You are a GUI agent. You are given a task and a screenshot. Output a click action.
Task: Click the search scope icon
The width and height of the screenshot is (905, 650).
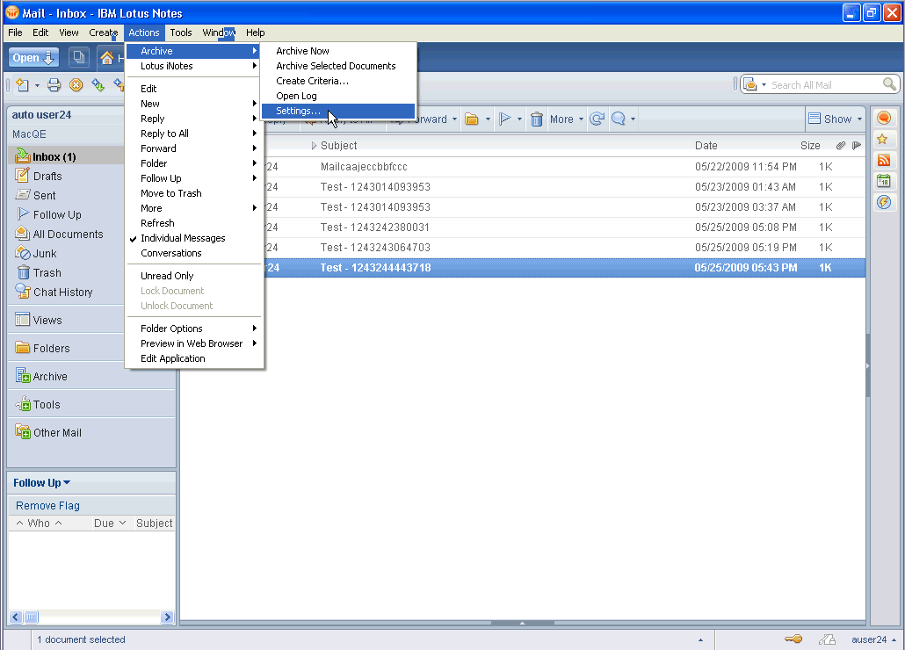click(x=749, y=85)
